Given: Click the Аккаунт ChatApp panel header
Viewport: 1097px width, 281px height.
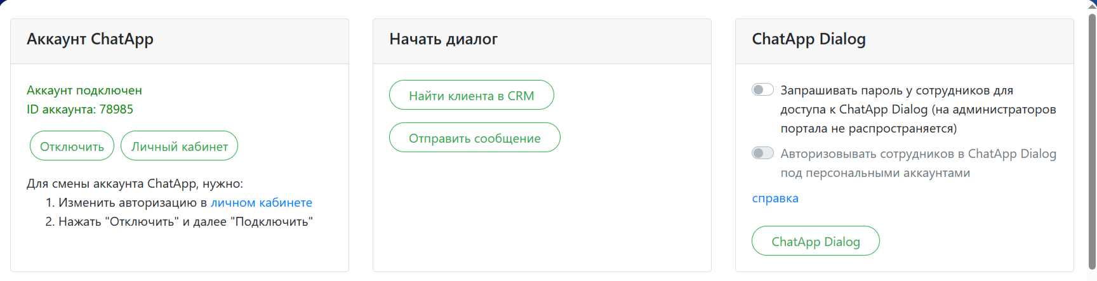Looking at the screenshot, I should coord(90,39).
